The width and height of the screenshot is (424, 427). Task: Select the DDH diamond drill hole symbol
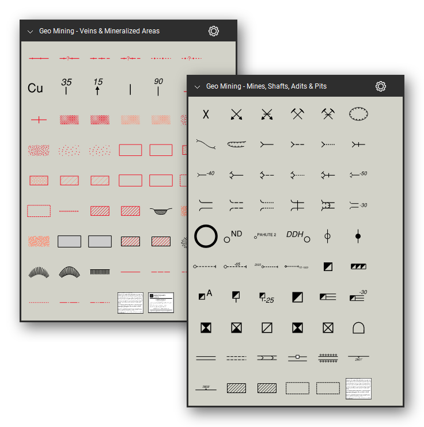[298, 236]
